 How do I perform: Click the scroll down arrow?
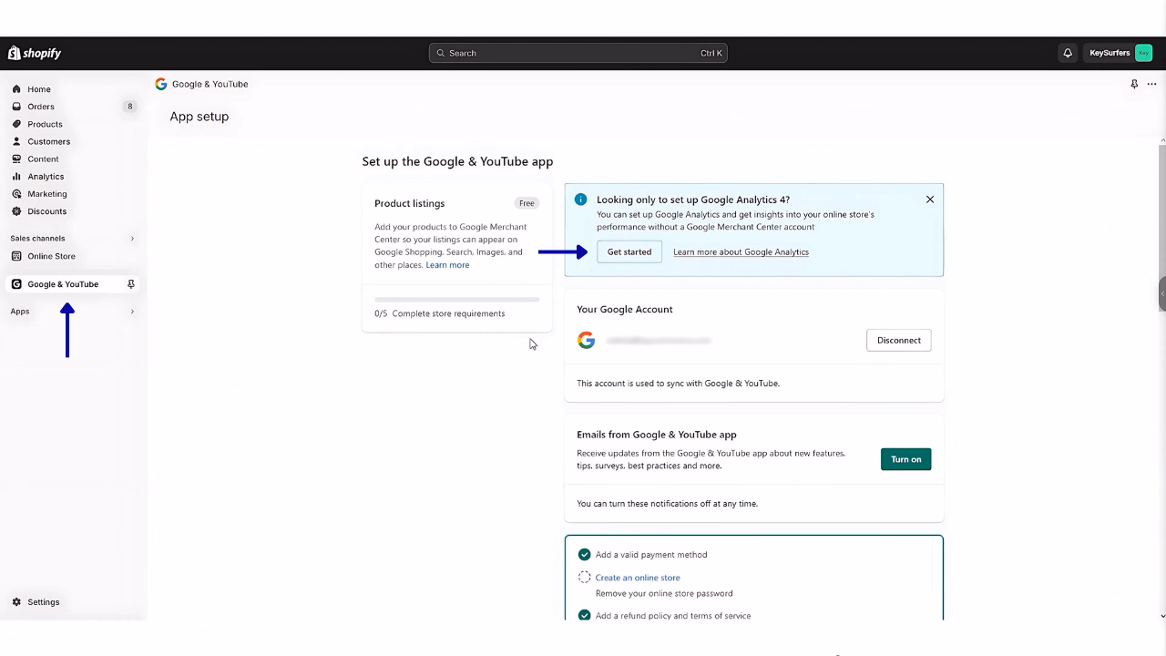coord(1162,616)
